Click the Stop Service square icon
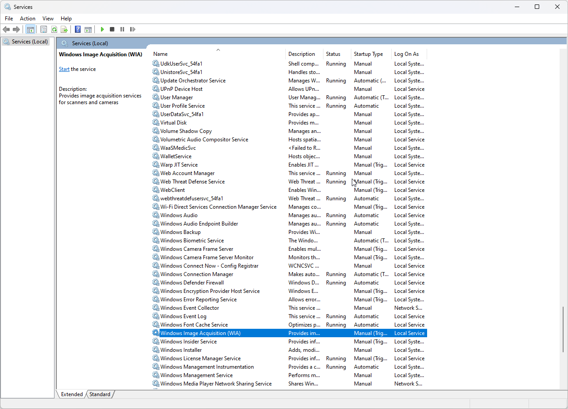The width and height of the screenshot is (568, 409). click(112, 29)
